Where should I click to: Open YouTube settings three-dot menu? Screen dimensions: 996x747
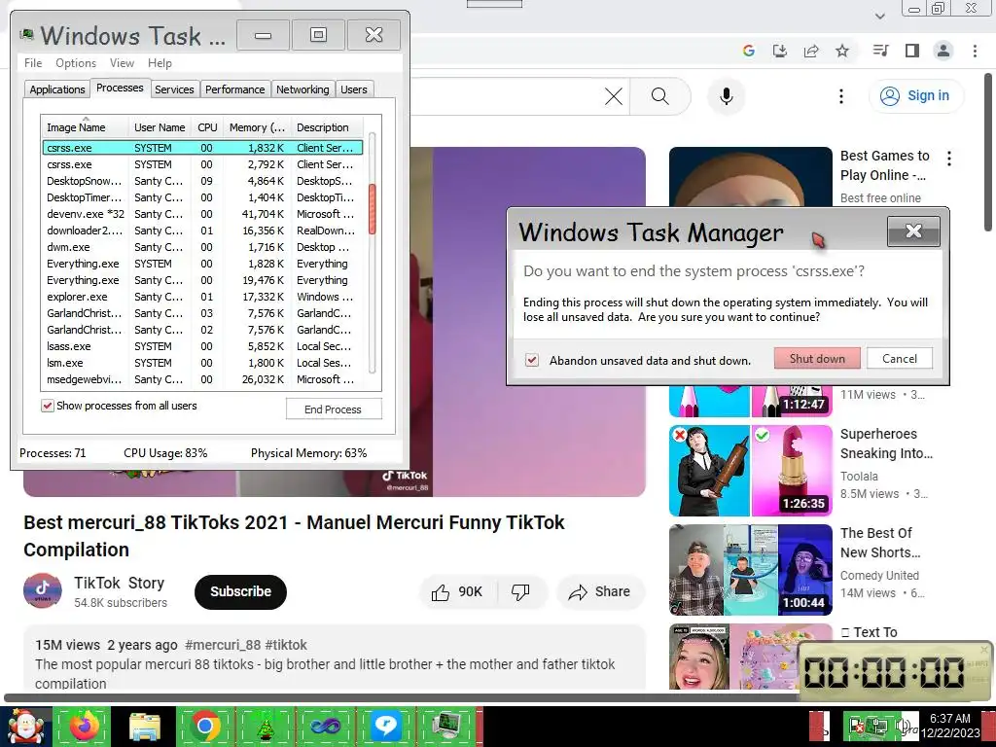coord(841,96)
